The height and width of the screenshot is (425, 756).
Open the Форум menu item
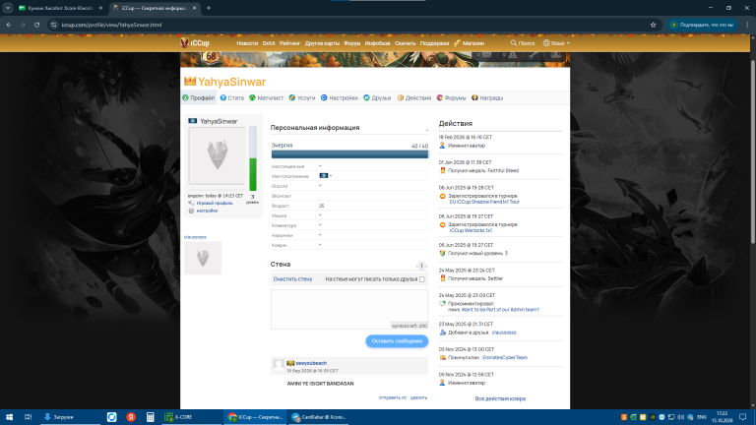click(352, 43)
